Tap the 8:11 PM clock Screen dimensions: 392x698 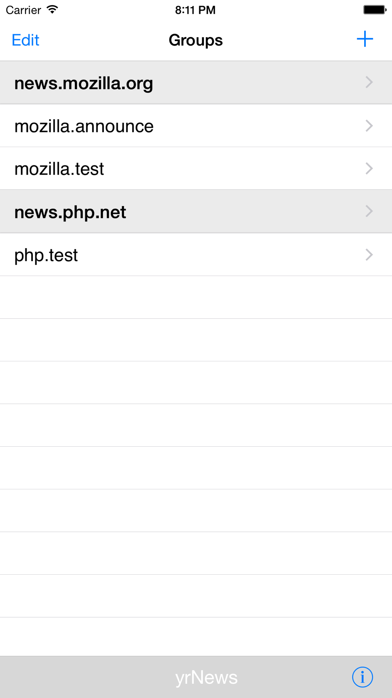tap(195, 10)
